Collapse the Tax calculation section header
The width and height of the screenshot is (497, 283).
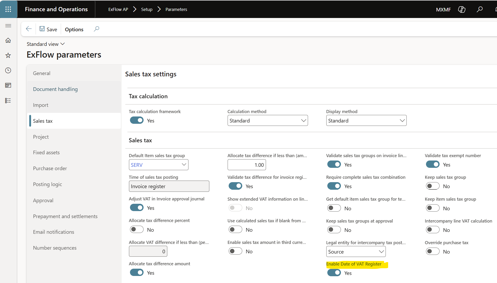point(148,96)
